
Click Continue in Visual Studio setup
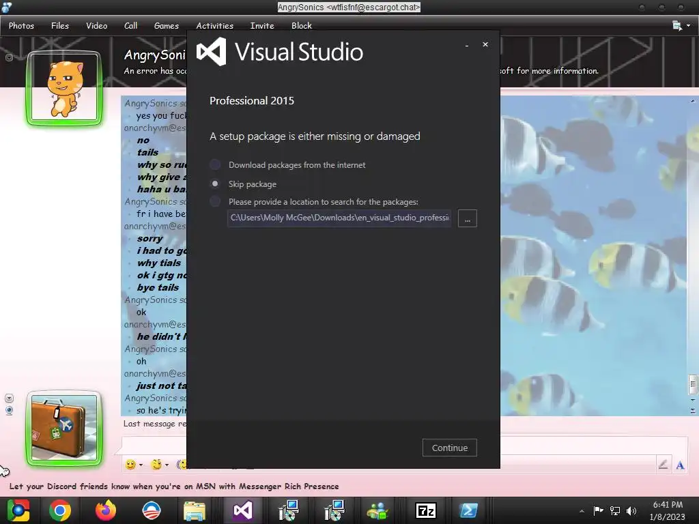(449, 448)
